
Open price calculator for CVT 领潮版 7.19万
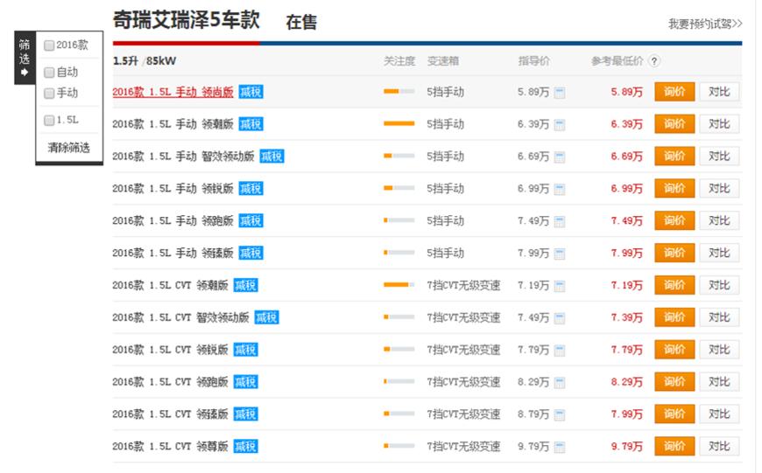point(560,286)
